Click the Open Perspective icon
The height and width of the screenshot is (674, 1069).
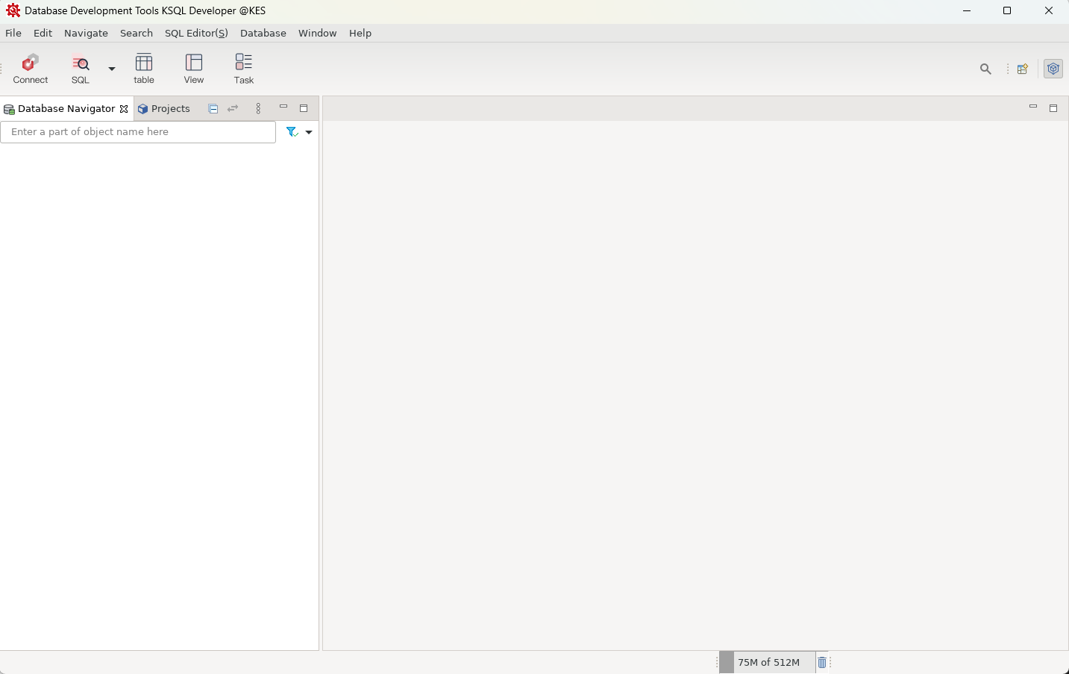pos(1023,69)
